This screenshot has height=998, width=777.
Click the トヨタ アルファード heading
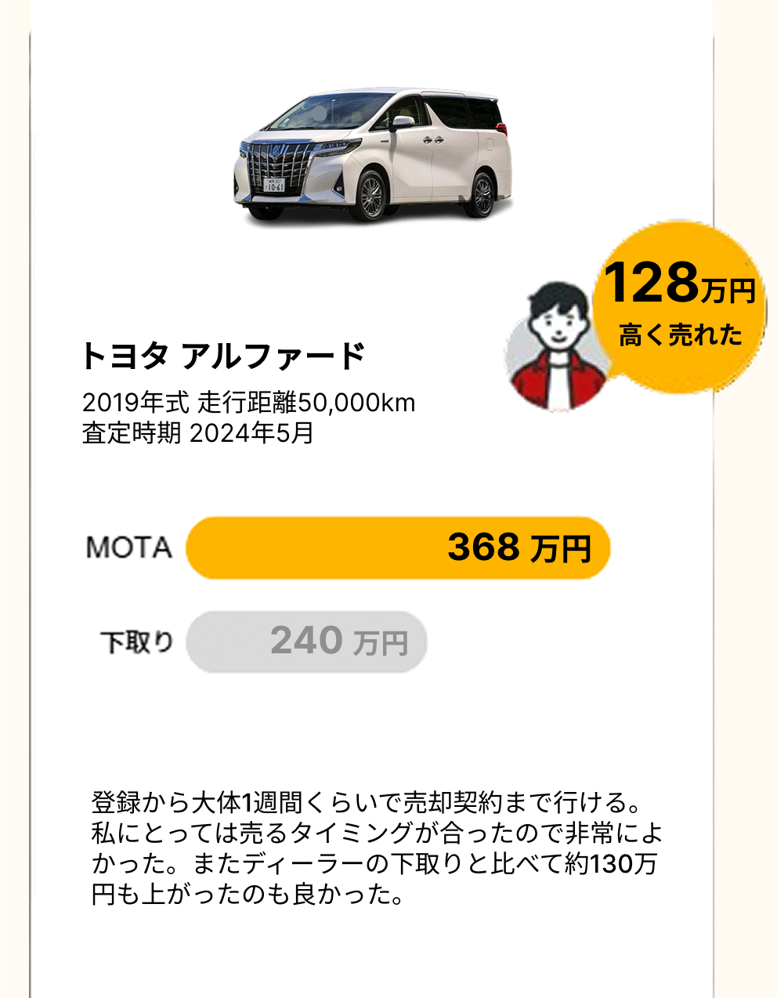224,356
